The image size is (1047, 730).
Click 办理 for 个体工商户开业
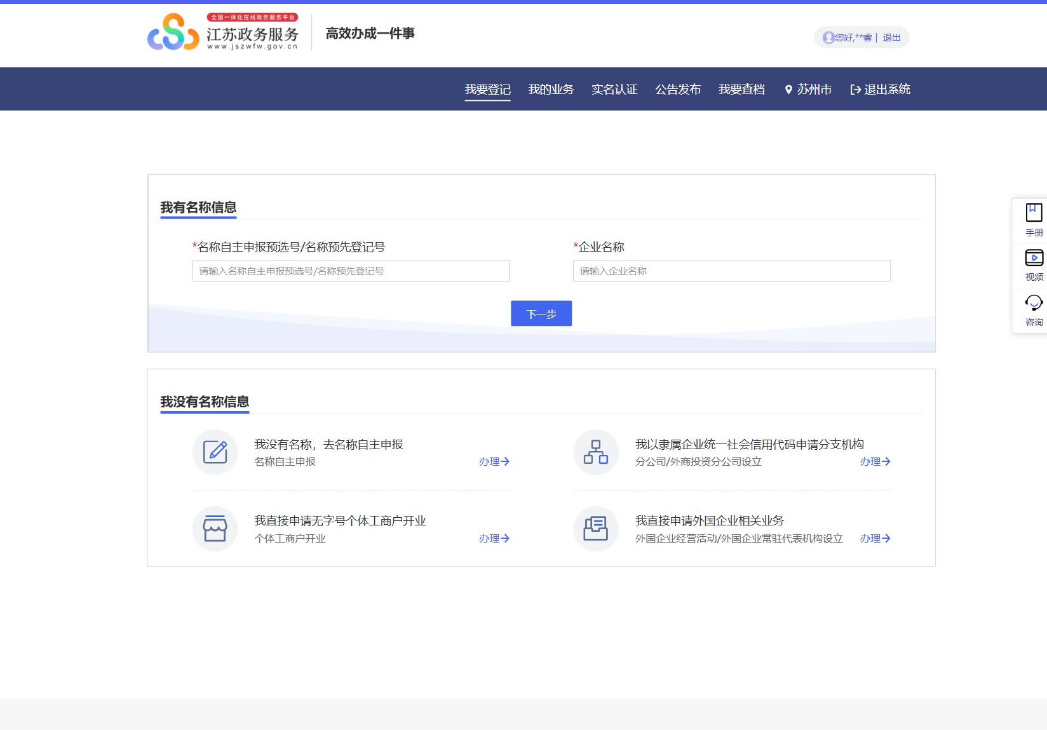point(494,539)
